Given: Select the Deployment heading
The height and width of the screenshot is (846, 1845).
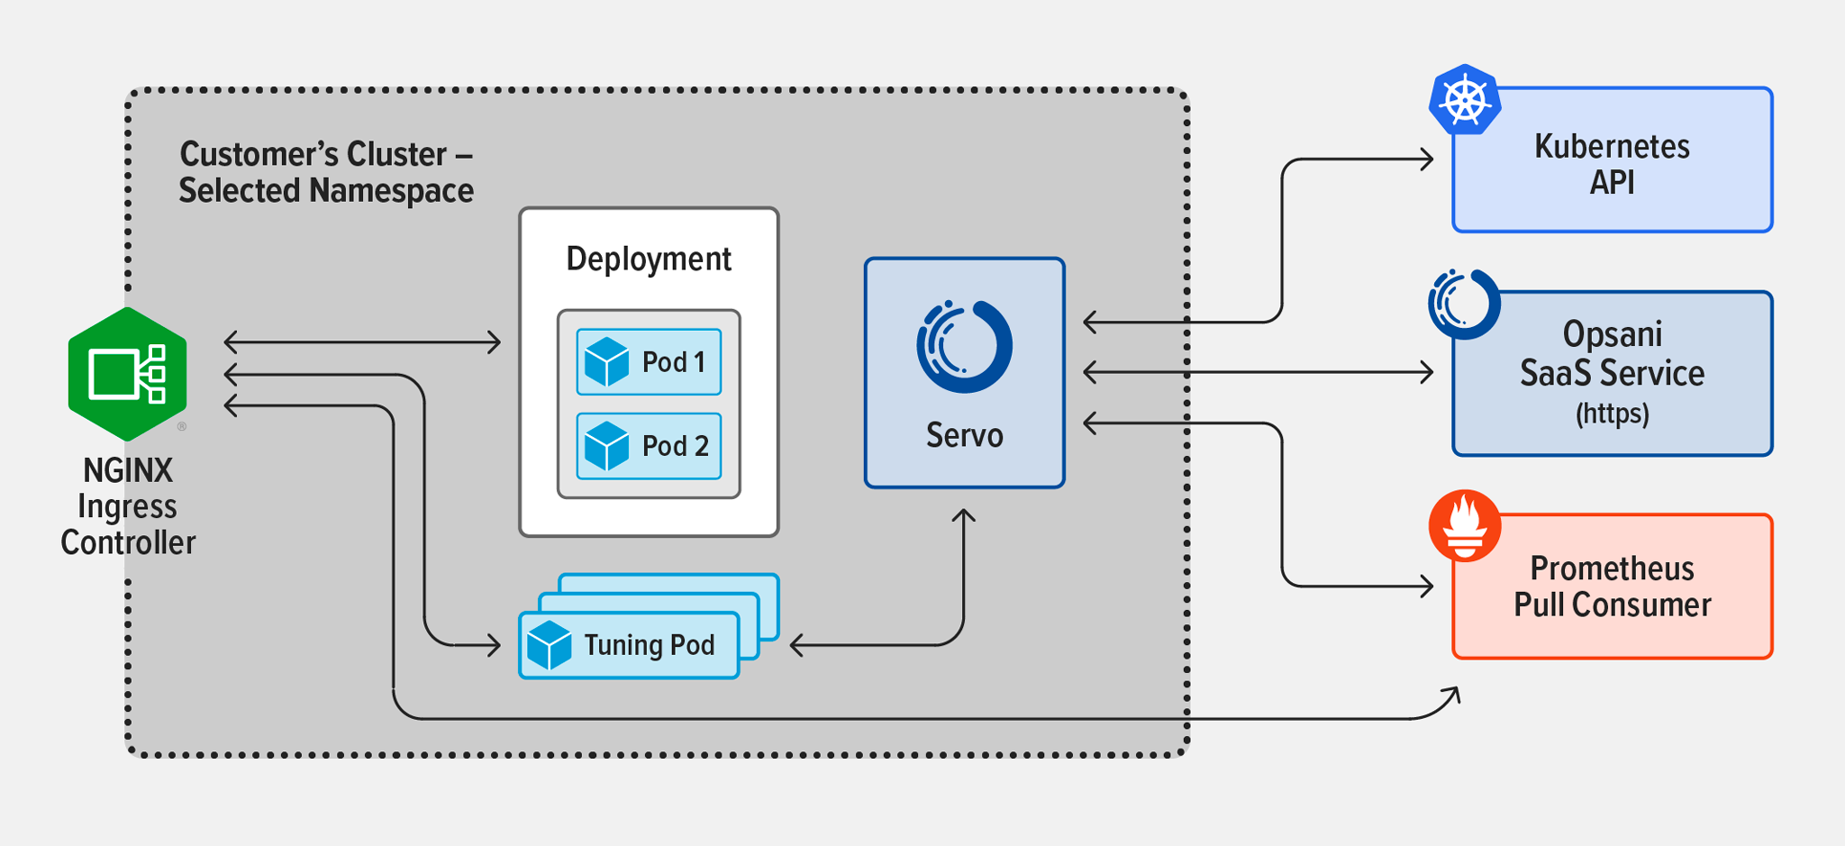Looking at the screenshot, I should (649, 259).
